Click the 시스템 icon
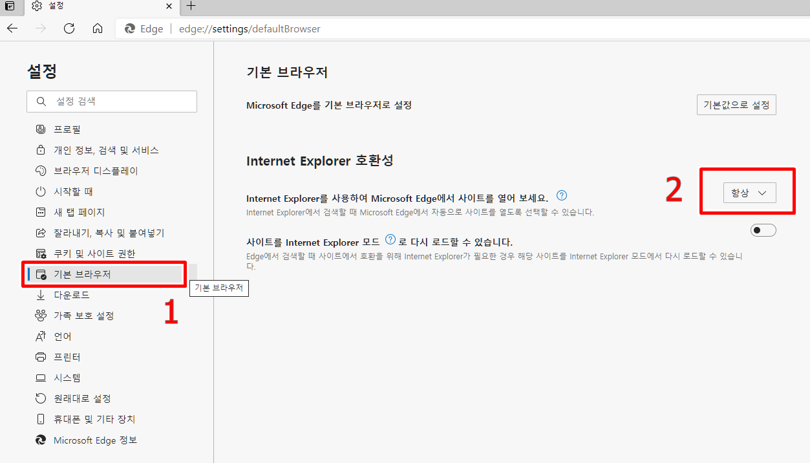Screen dimensions: 810x463 (41, 378)
